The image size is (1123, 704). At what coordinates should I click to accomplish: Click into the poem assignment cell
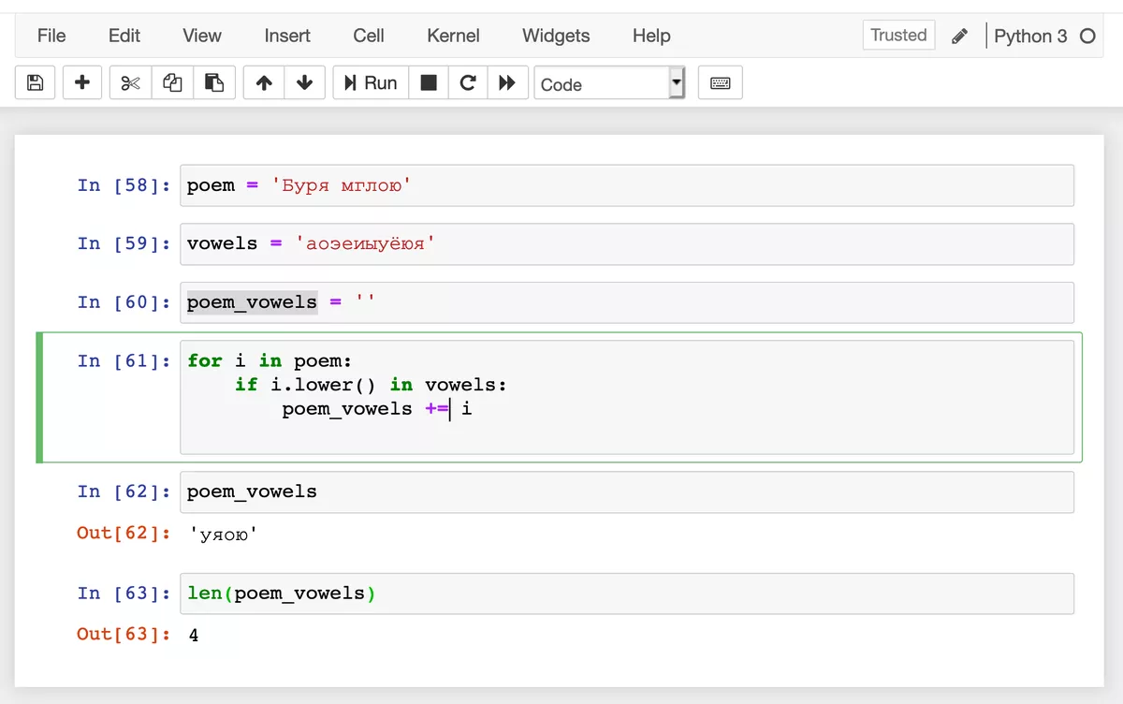coord(627,185)
